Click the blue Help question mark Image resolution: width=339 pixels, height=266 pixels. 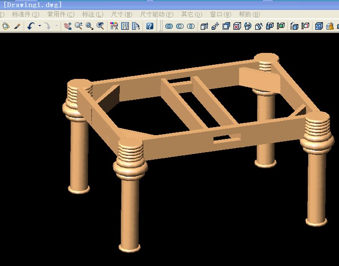(x=150, y=26)
